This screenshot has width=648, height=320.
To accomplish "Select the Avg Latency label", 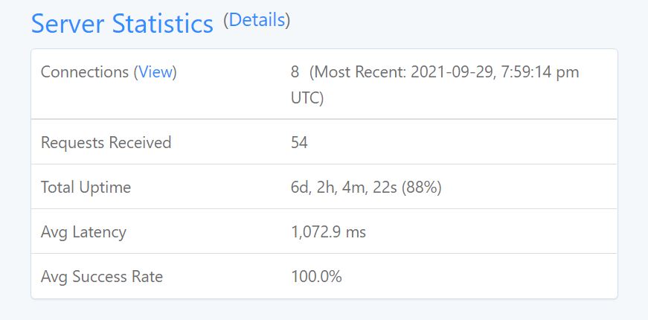I will (83, 232).
